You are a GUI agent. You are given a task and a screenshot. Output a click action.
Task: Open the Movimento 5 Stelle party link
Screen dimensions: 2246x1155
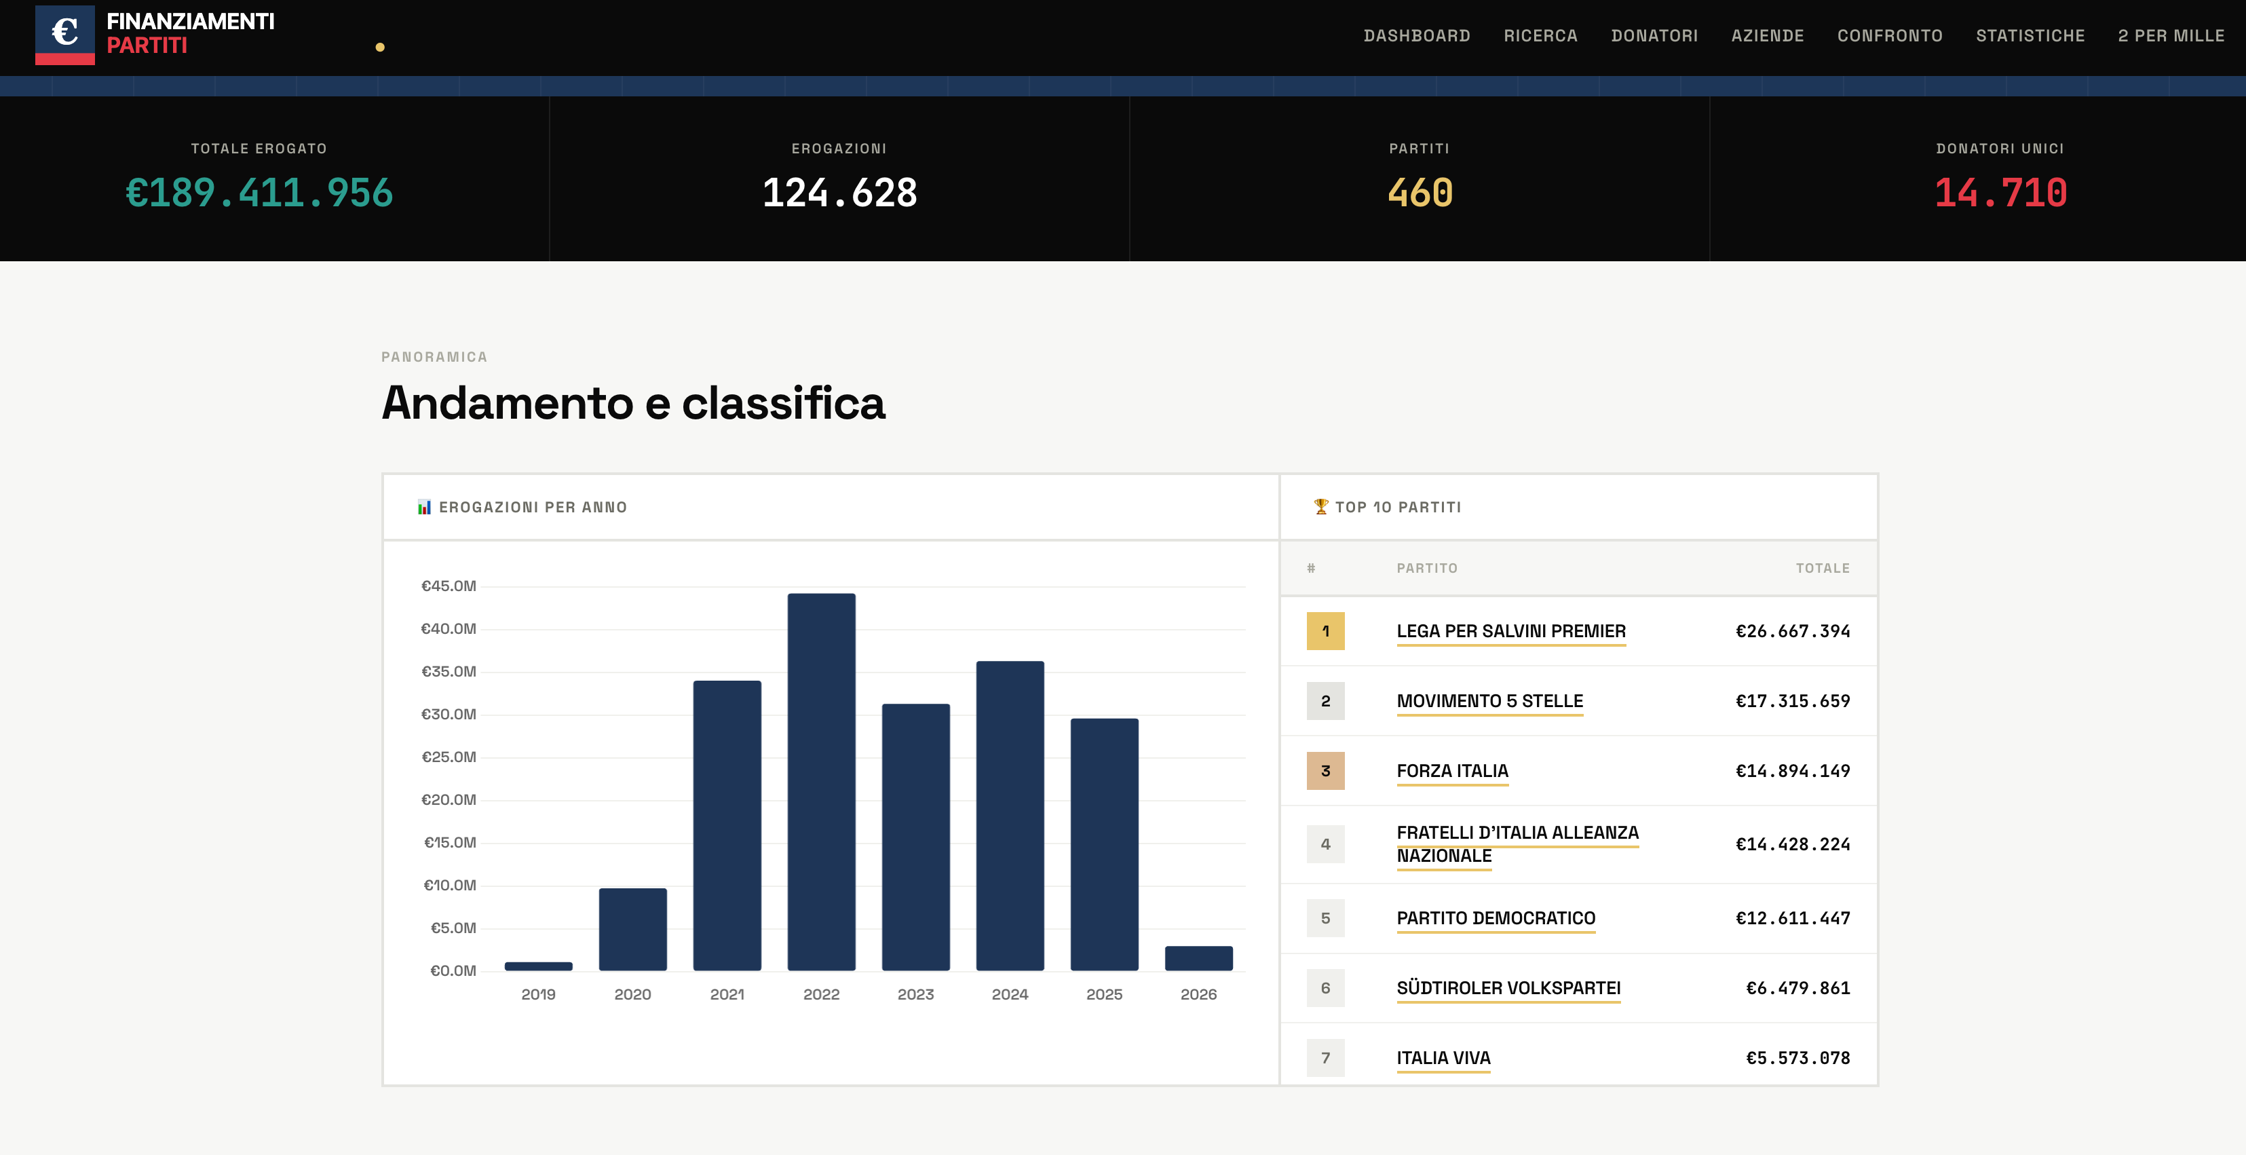point(1489,701)
